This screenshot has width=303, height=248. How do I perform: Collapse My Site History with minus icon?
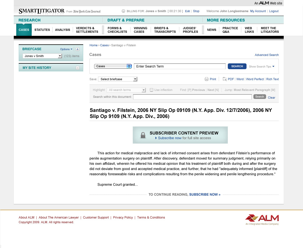pos(77,68)
